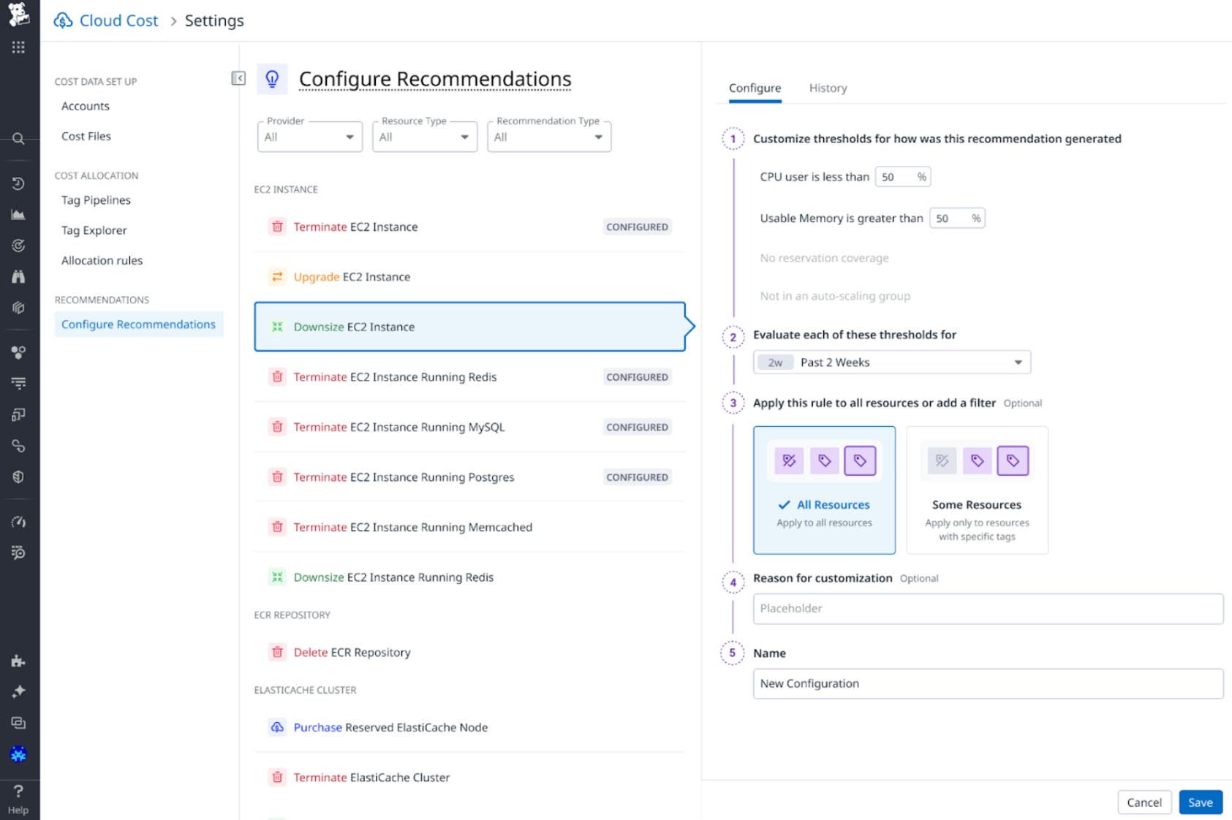This screenshot has width=1232, height=820.
Task: Click the Cloud Cost icon in the breadcrumb
Action: 62,20
